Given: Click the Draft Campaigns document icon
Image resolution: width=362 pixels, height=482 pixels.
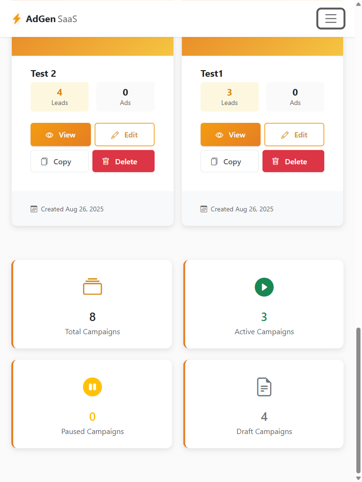Looking at the screenshot, I should coord(264,387).
